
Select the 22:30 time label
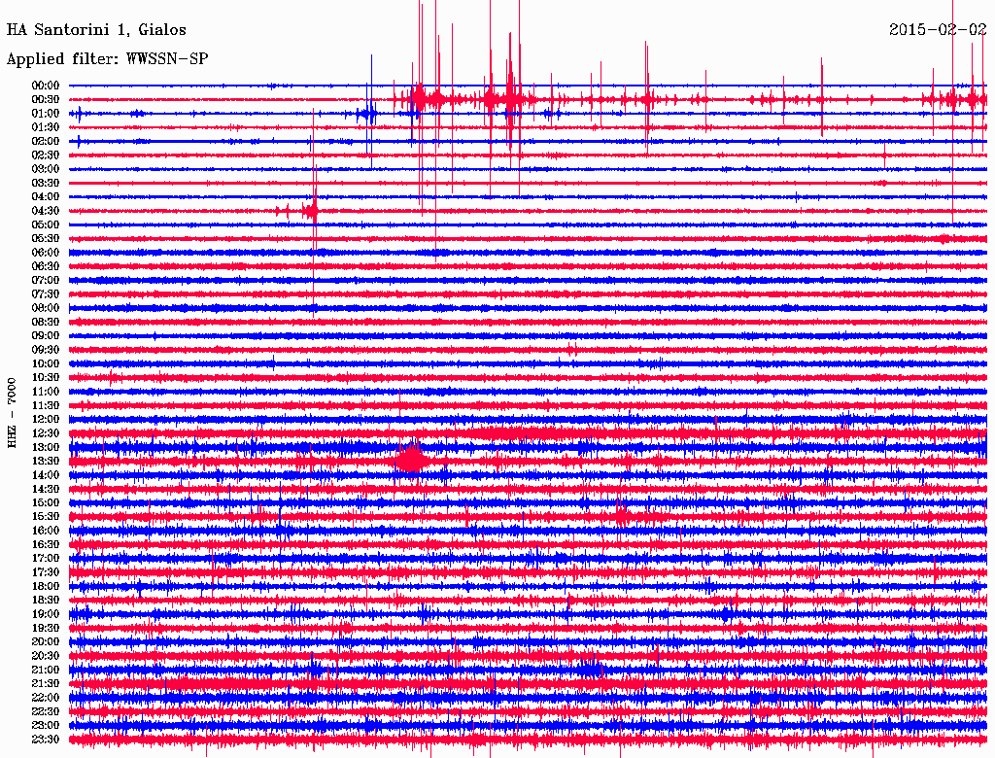click(46, 711)
